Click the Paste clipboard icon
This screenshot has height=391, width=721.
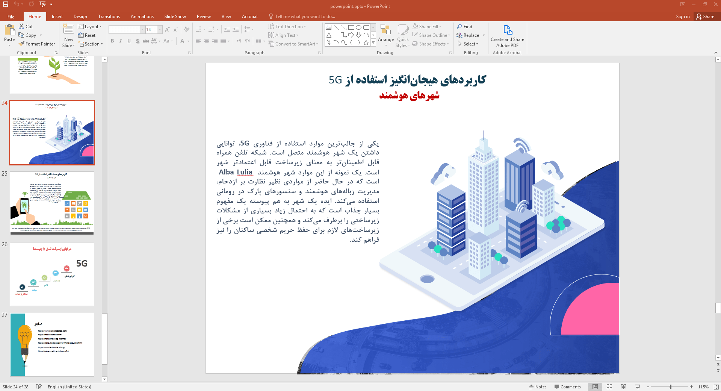[x=9, y=30]
